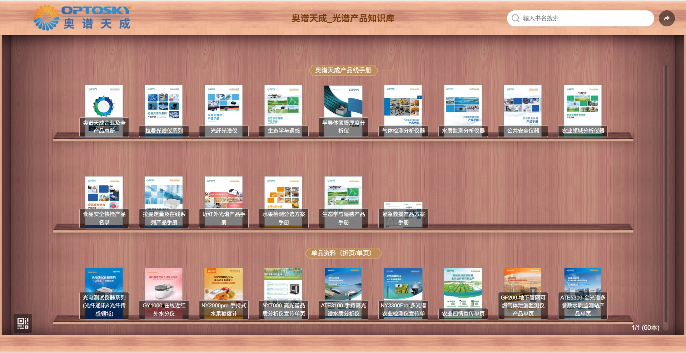The width and height of the screenshot is (686, 353).
Task: Open the 农业领域分析仪器 handbook
Action: [583, 111]
